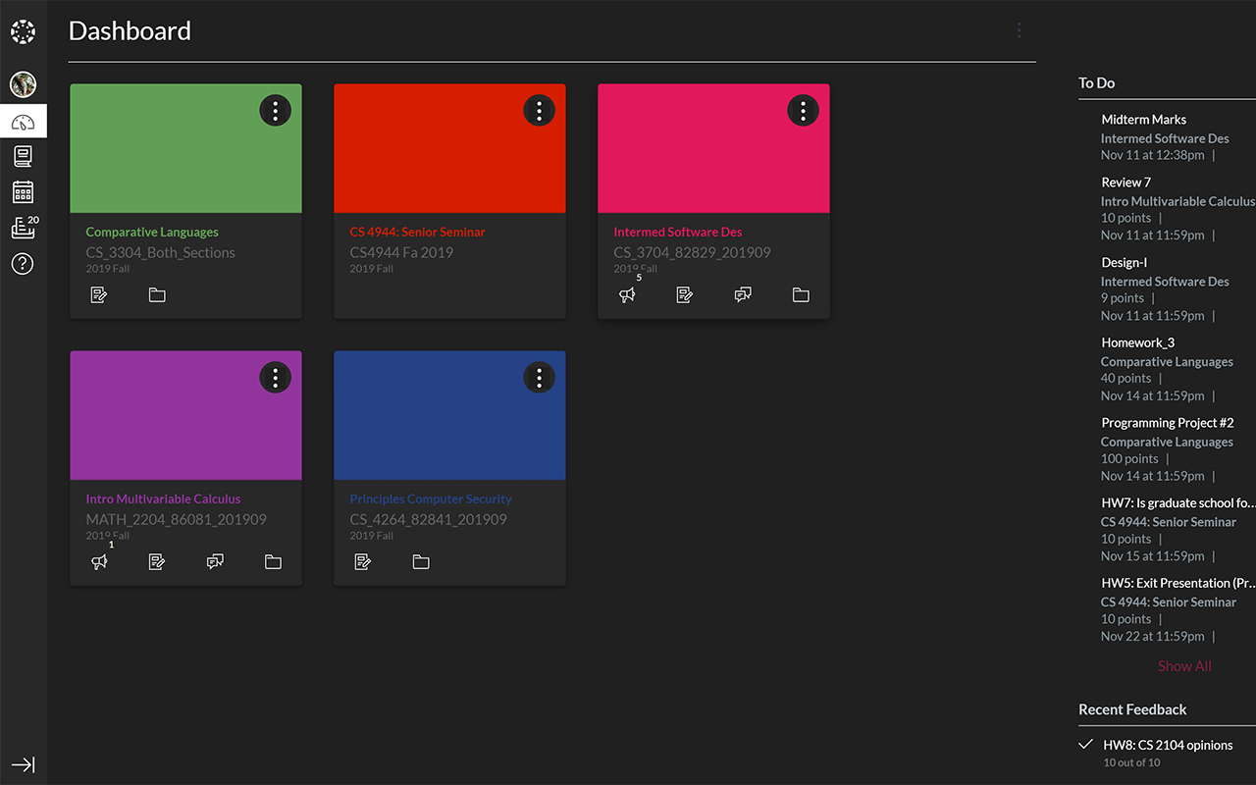Open the Calendar icon in sidebar
This screenshot has height=785, width=1256.
click(x=23, y=191)
